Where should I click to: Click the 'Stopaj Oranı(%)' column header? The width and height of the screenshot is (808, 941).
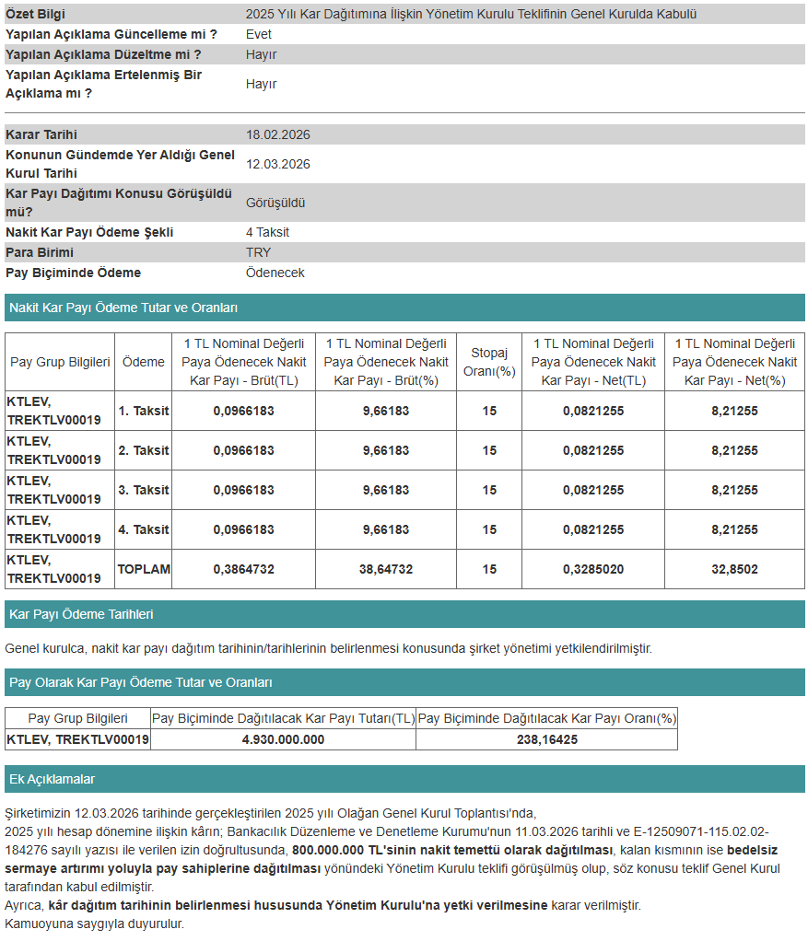[488, 362]
